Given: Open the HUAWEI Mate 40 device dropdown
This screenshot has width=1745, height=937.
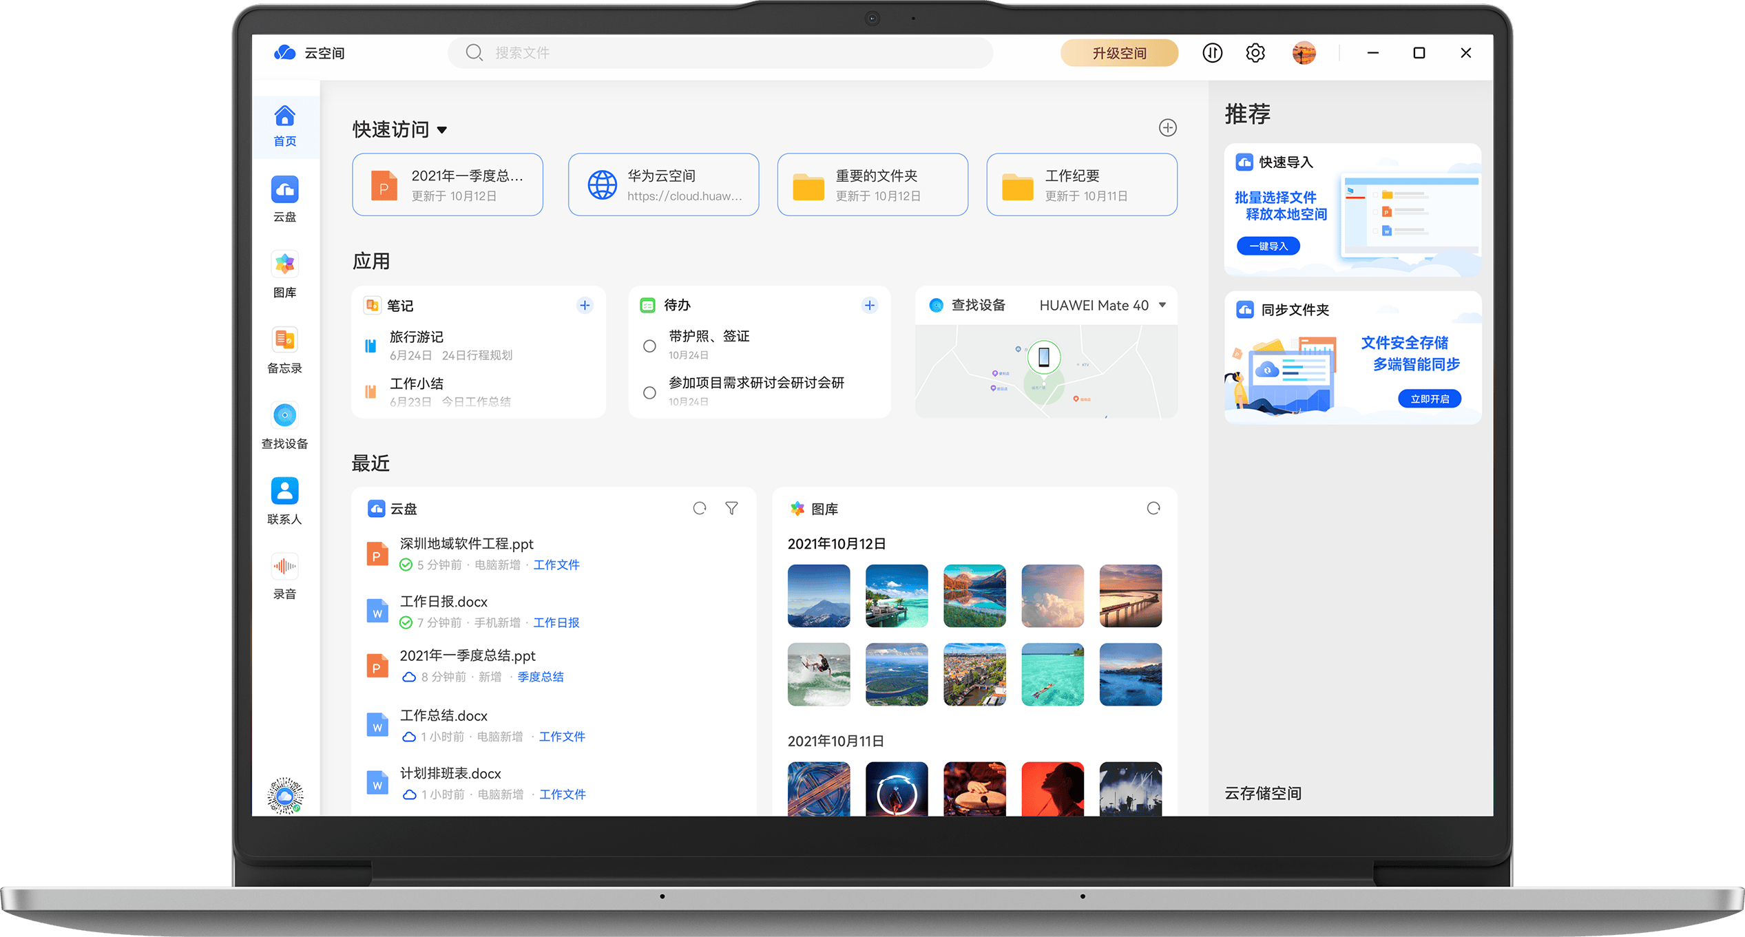Looking at the screenshot, I should pos(1161,305).
